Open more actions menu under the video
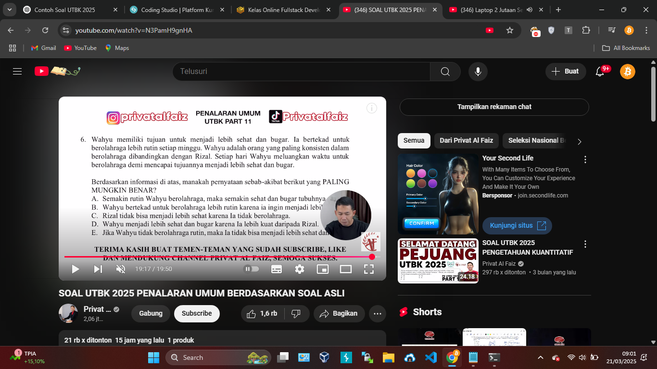This screenshot has height=369, width=657. click(378, 314)
